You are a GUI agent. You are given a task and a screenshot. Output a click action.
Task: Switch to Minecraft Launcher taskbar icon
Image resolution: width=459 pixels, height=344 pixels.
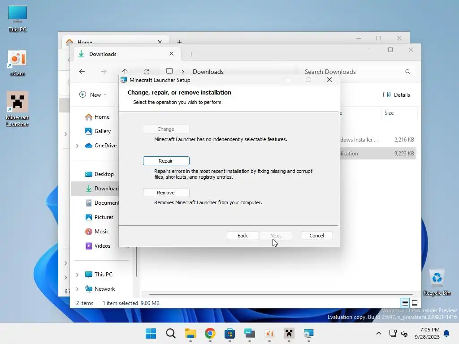pyautogui.click(x=289, y=333)
